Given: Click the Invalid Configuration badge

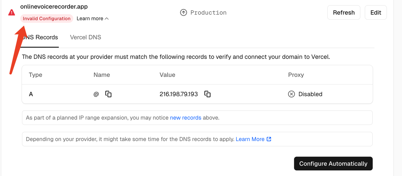Looking at the screenshot, I should pos(47,18).
